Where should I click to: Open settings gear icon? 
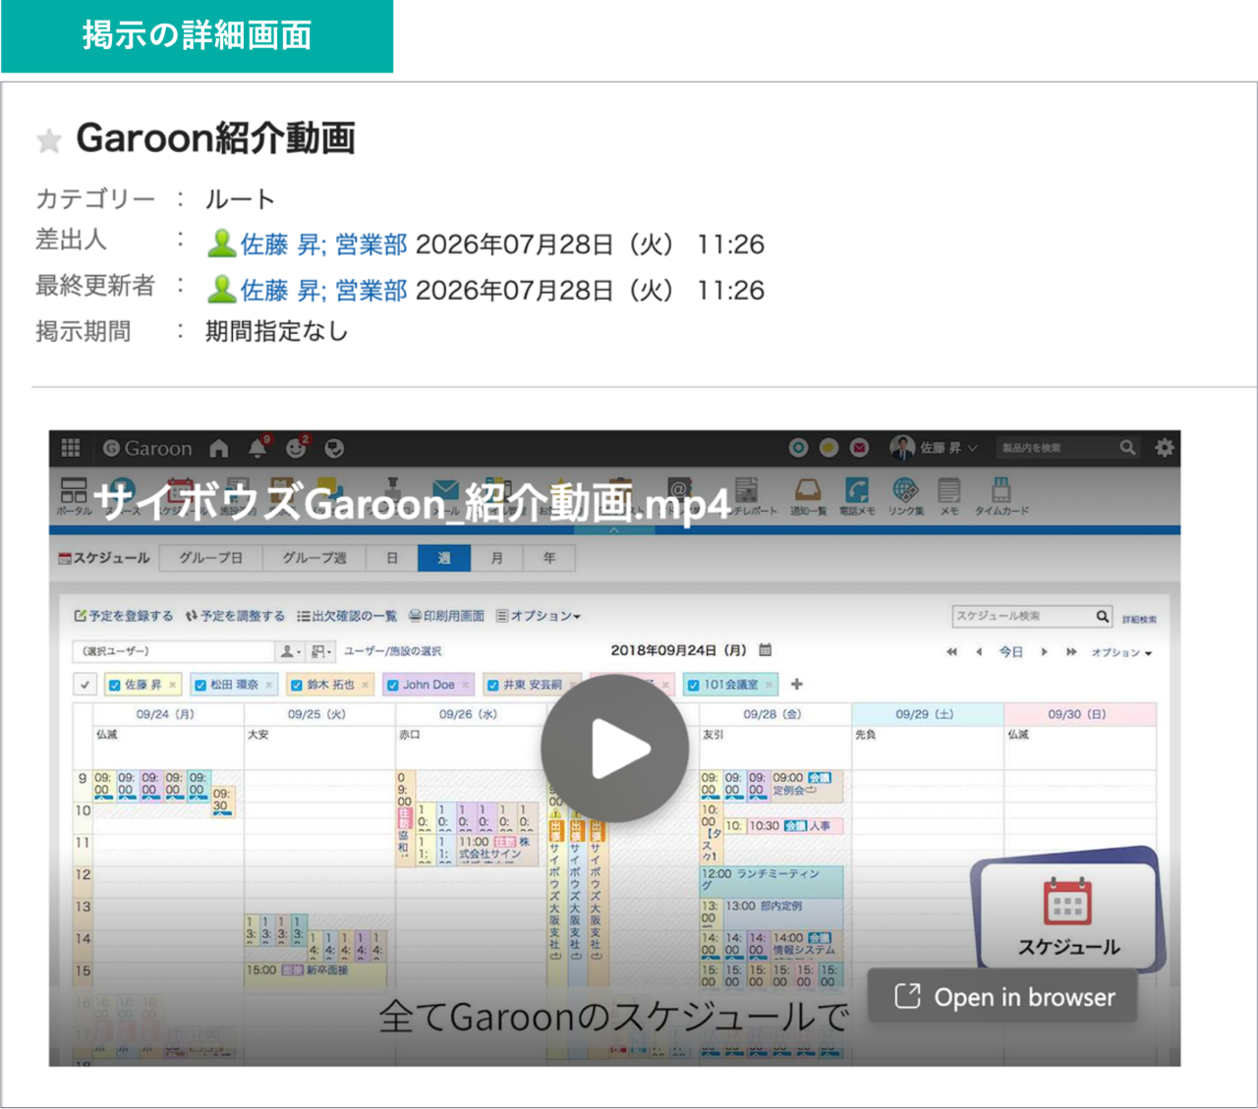pos(1165,448)
